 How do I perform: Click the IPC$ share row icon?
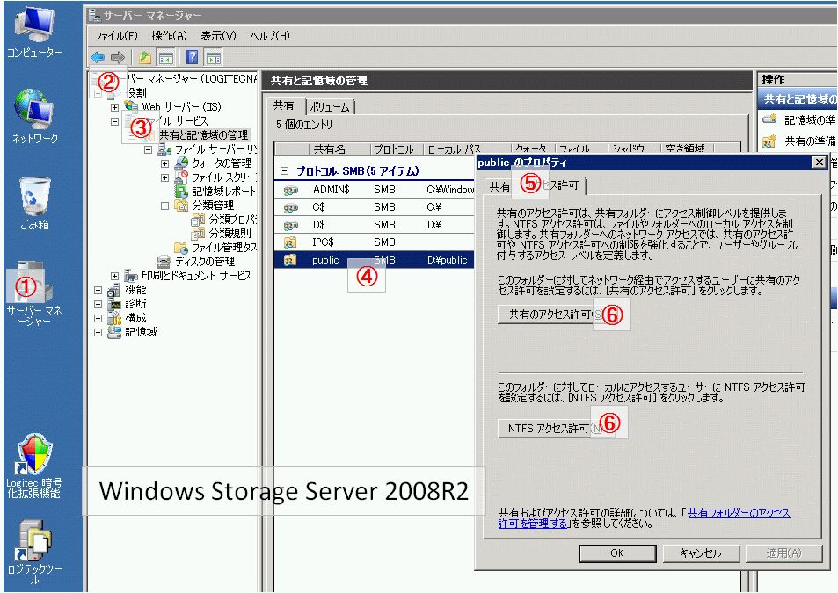[x=291, y=242]
